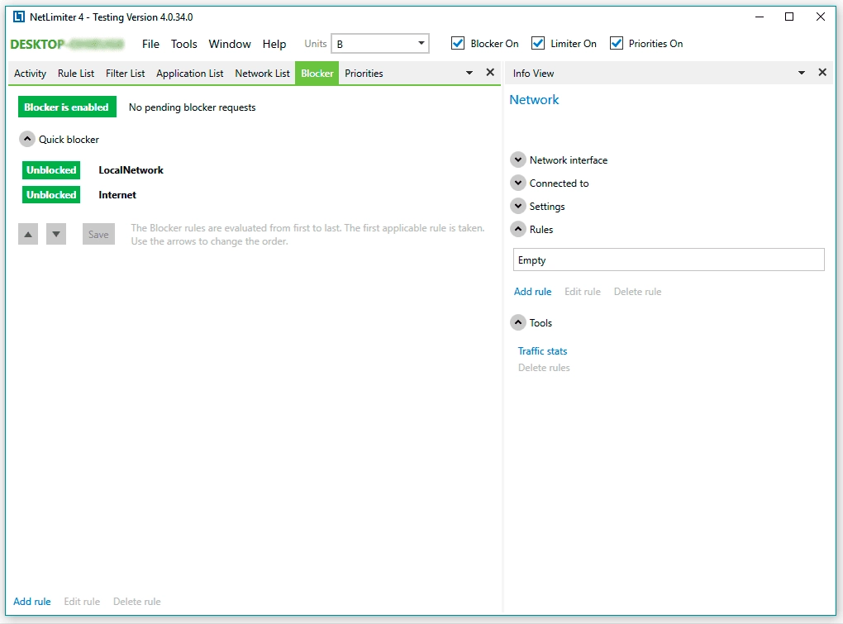
Task: Switch to the Priorities tab
Action: point(364,74)
